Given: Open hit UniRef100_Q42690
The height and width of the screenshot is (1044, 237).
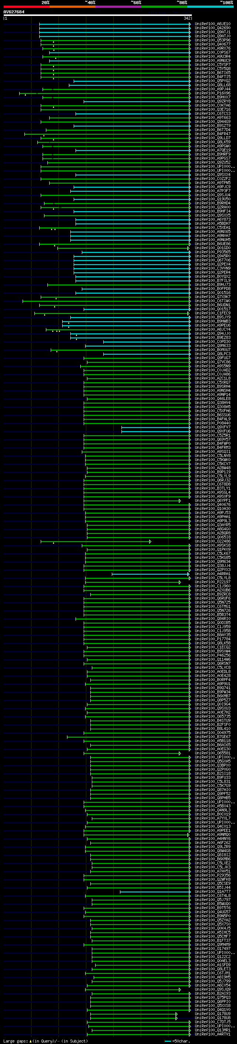Looking at the screenshot, I should (213, 28).
